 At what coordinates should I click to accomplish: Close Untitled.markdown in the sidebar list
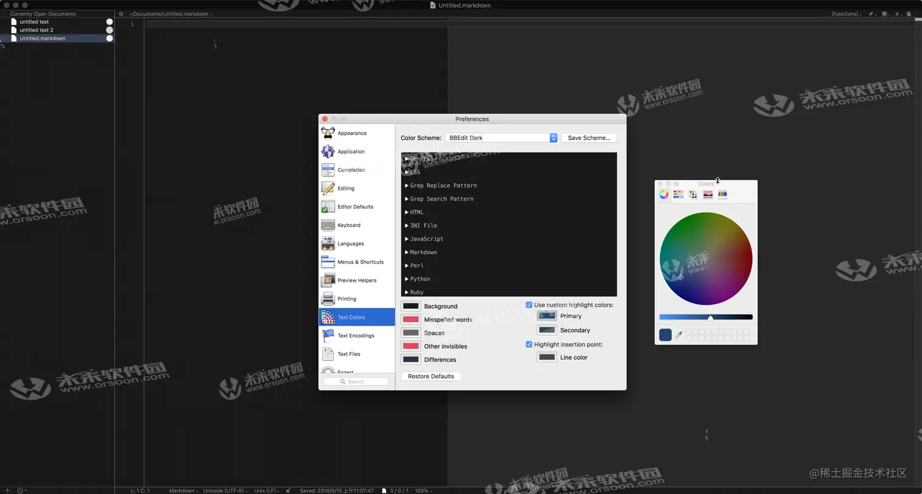[x=110, y=38]
